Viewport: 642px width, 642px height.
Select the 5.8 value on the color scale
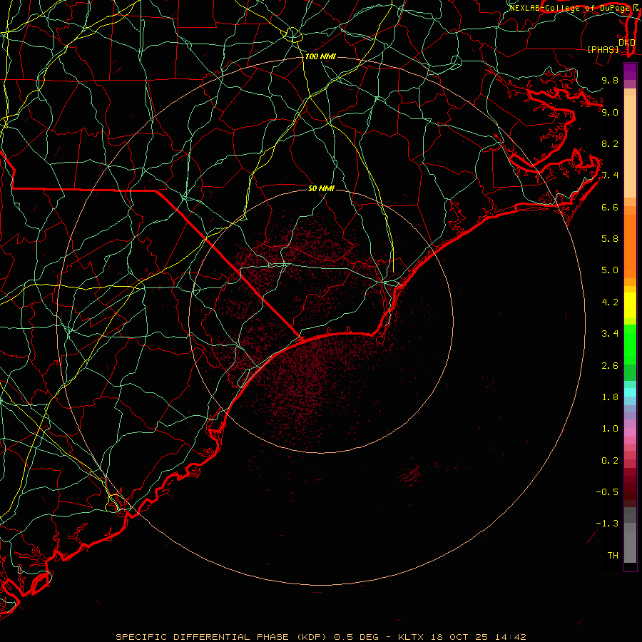(x=610, y=239)
